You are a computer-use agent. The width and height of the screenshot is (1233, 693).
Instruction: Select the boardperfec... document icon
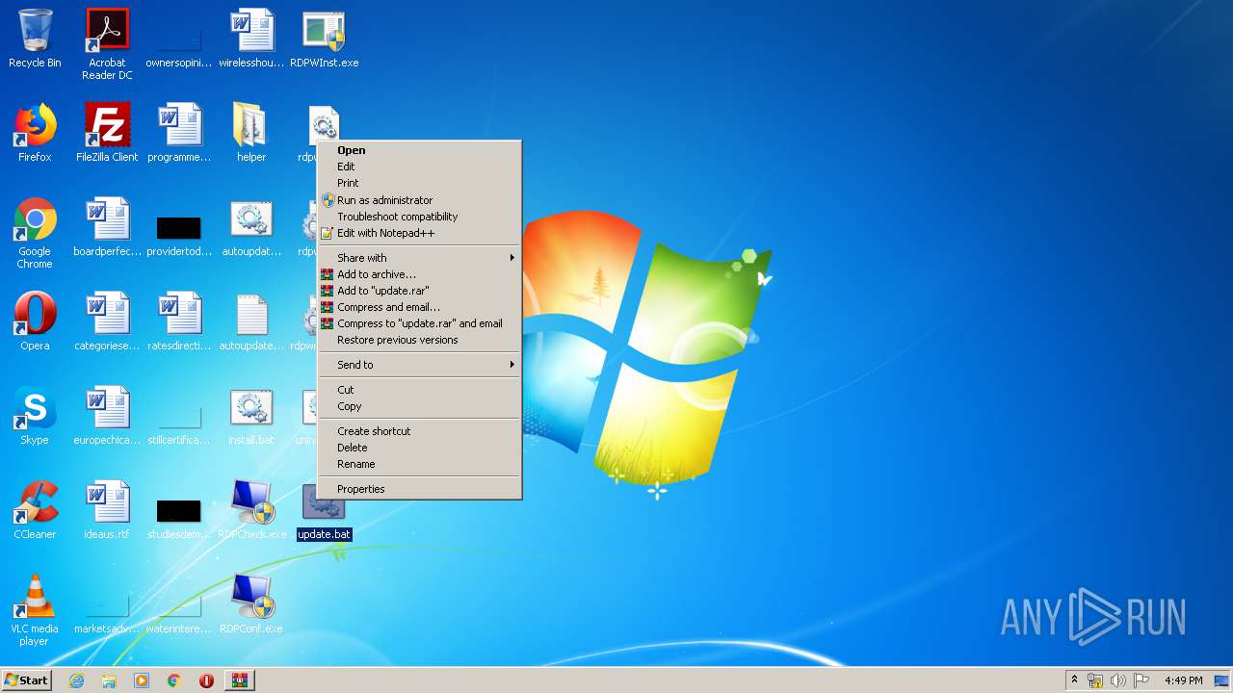point(107,227)
